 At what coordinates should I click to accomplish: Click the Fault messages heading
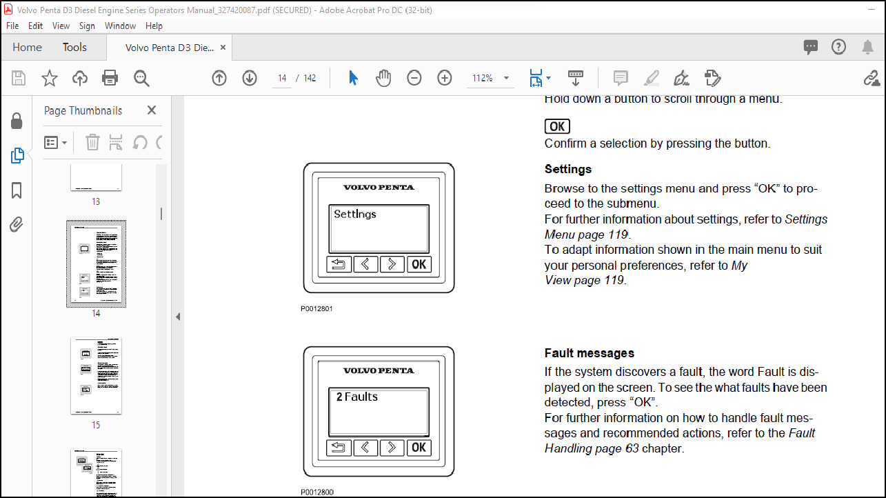(x=590, y=353)
